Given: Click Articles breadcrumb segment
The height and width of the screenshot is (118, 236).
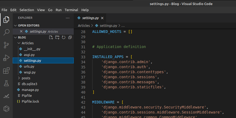Looking at the screenshot, I should 84,25.
